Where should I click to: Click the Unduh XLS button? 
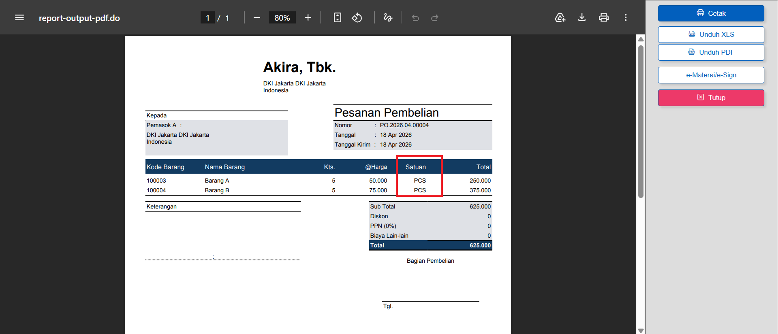click(x=711, y=34)
